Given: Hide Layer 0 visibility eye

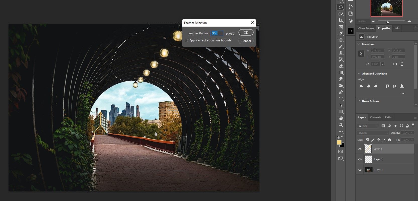Looking at the screenshot, I should pyautogui.click(x=360, y=170).
